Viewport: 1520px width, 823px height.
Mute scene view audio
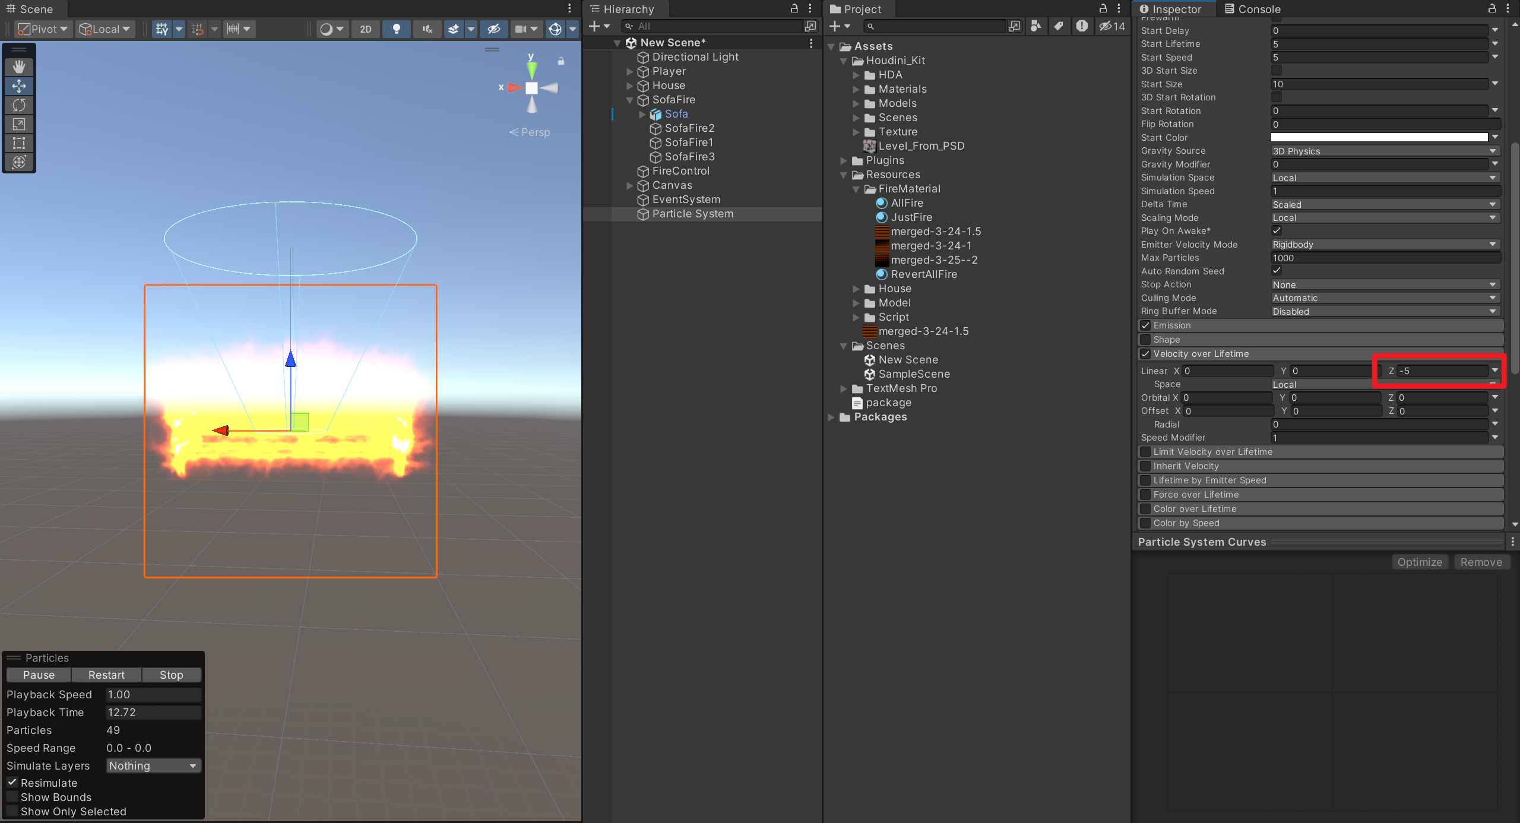(426, 29)
